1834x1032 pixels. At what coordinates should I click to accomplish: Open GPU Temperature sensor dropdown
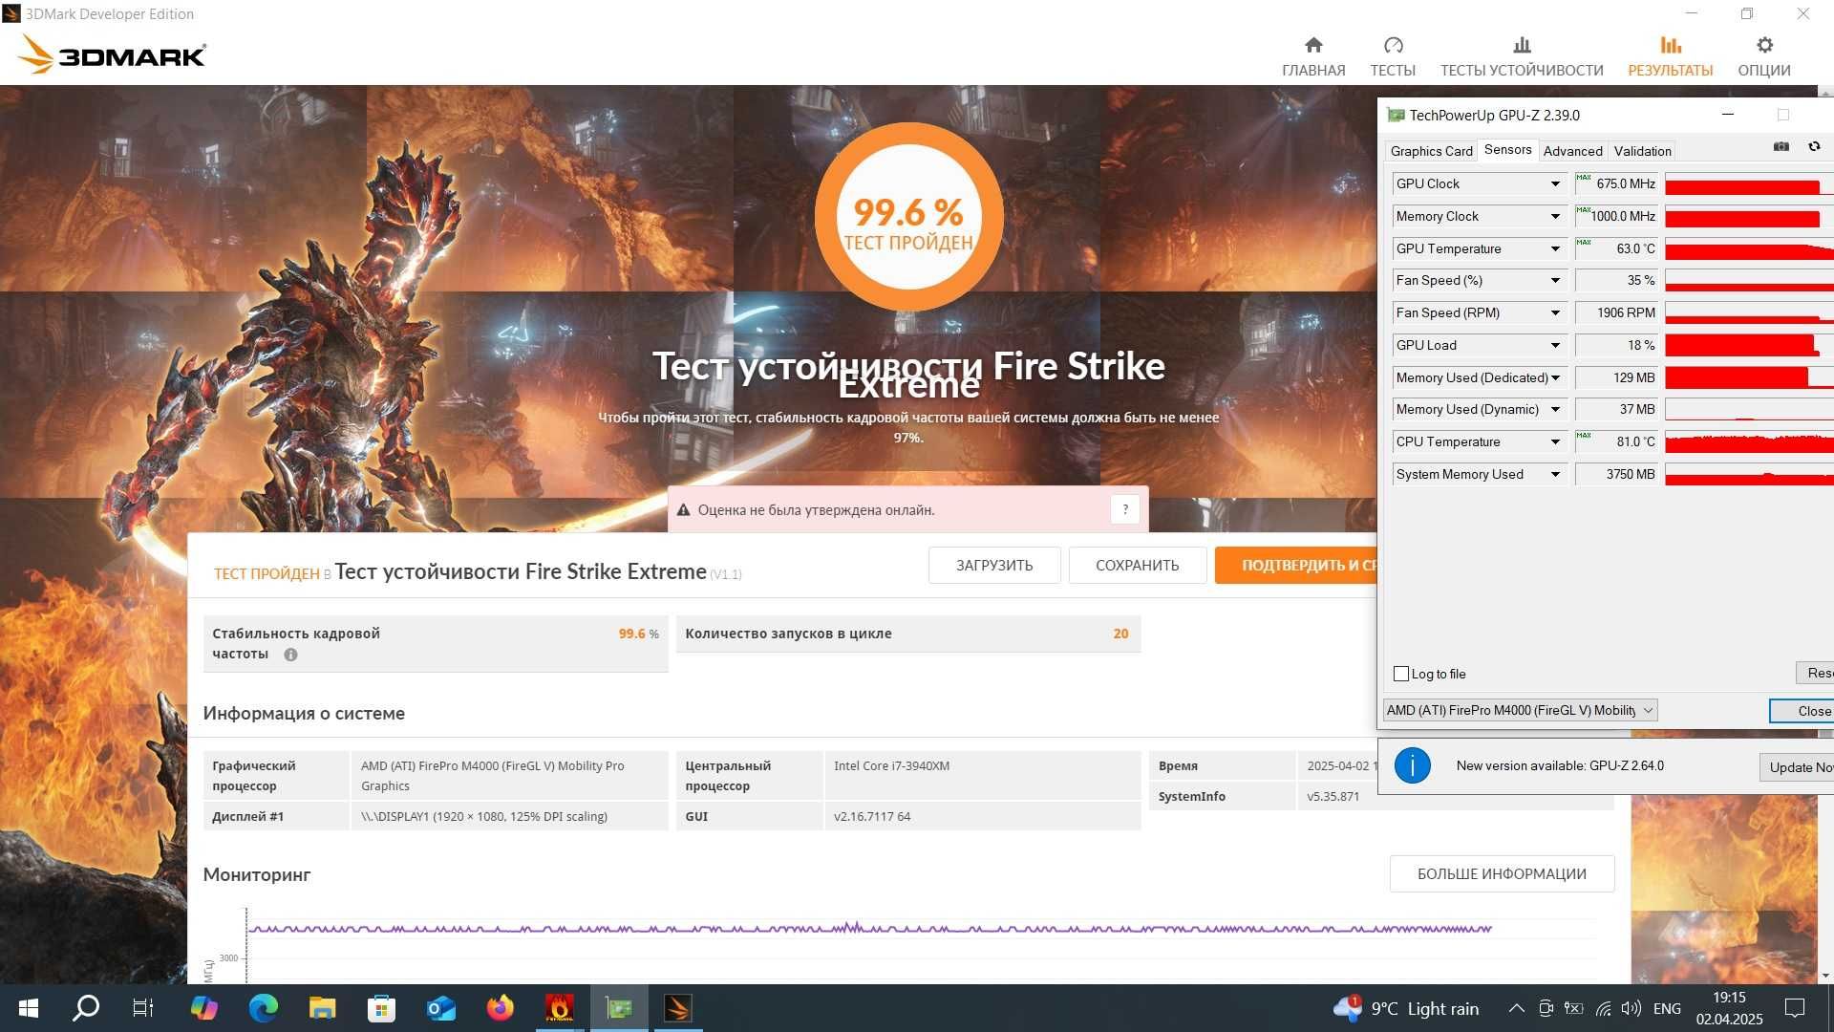pos(1555,248)
